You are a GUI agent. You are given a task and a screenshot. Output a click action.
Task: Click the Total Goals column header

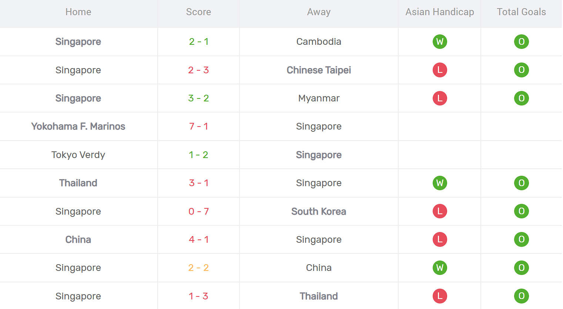click(521, 12)
